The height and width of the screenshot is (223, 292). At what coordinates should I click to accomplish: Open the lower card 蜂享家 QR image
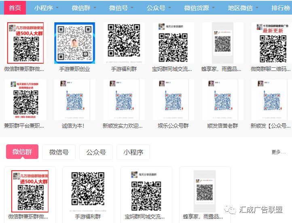[x=205, y=191]
